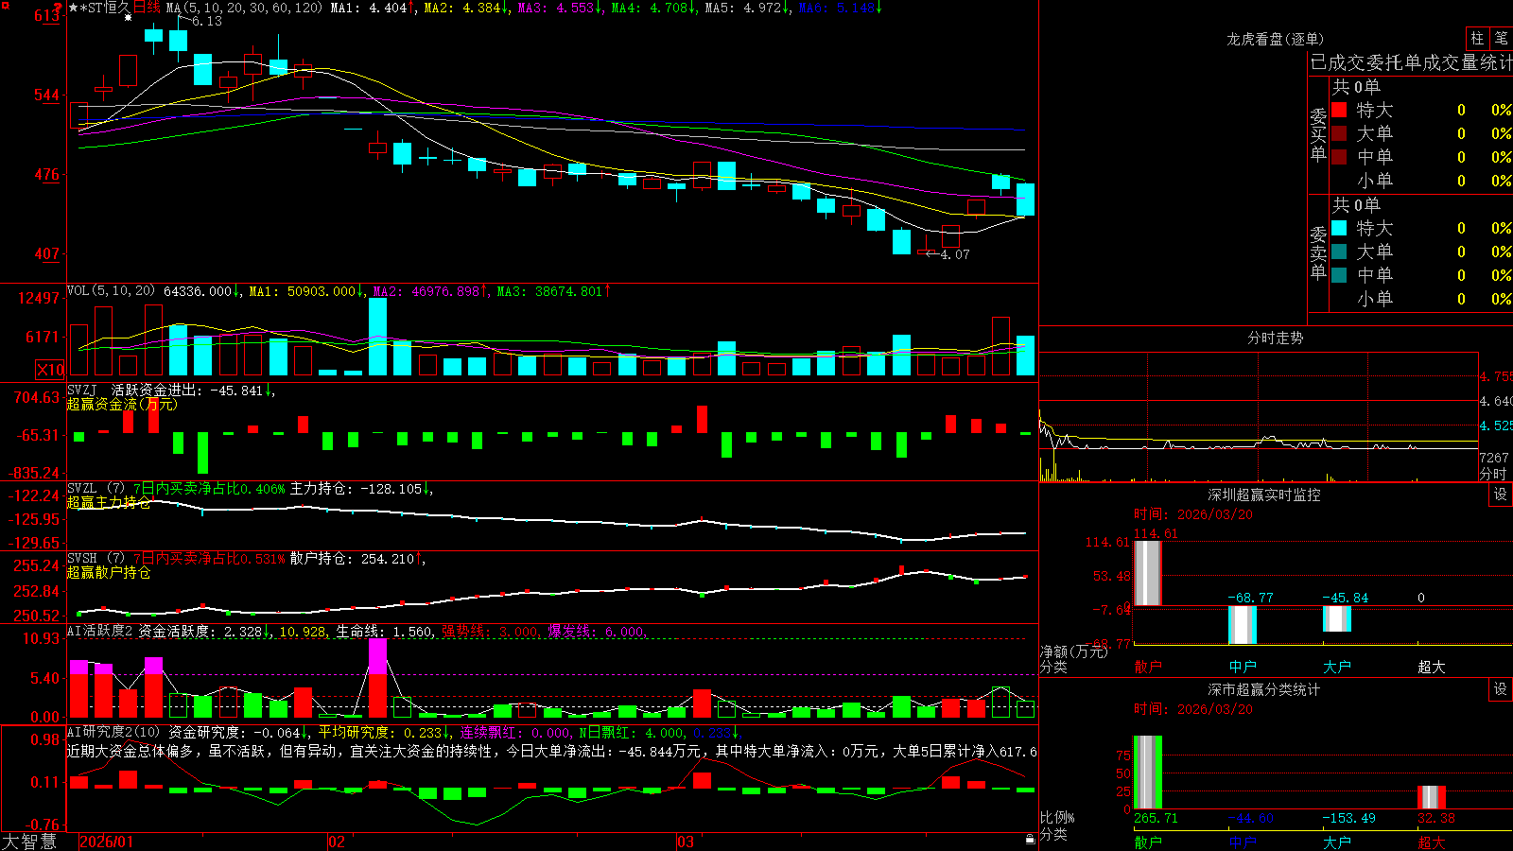The image size is (1513, 851).
Task: Click the dark red 中单 buy-order swatch
Action: 1339,157
